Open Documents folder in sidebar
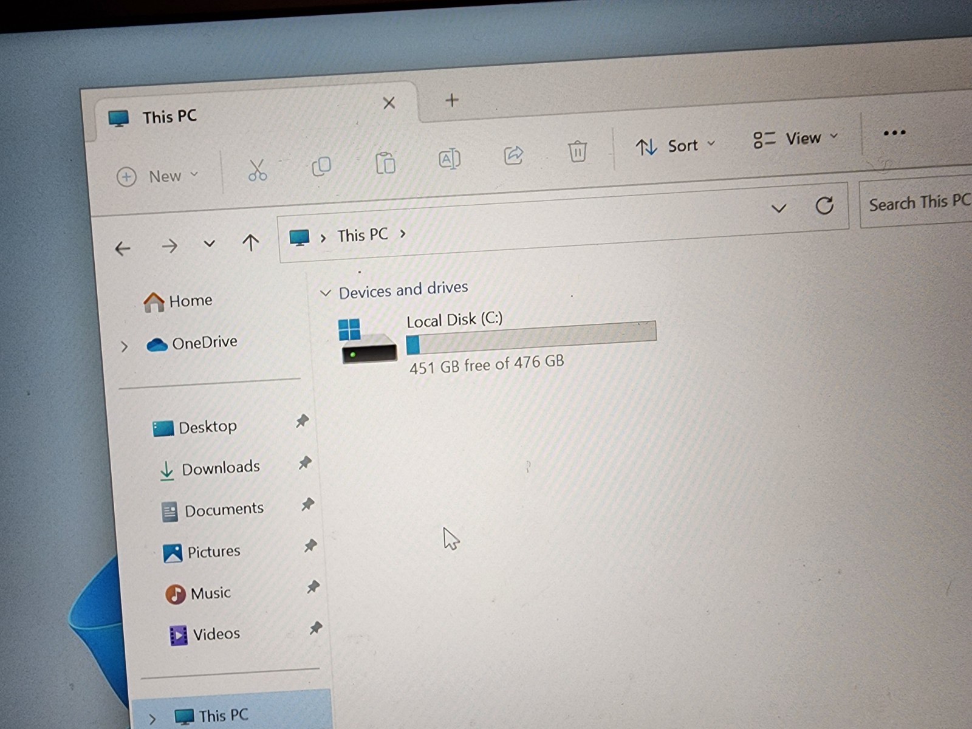 tap(213, 510)
